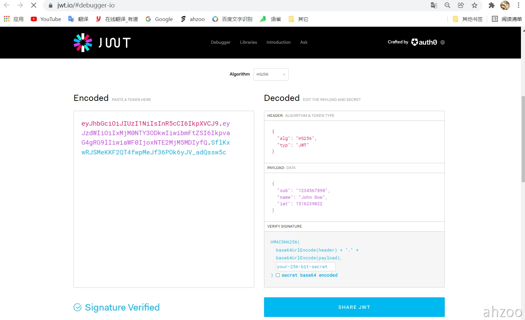
Task: Go to the Libraries nav item
Action: tap(248, 42)
